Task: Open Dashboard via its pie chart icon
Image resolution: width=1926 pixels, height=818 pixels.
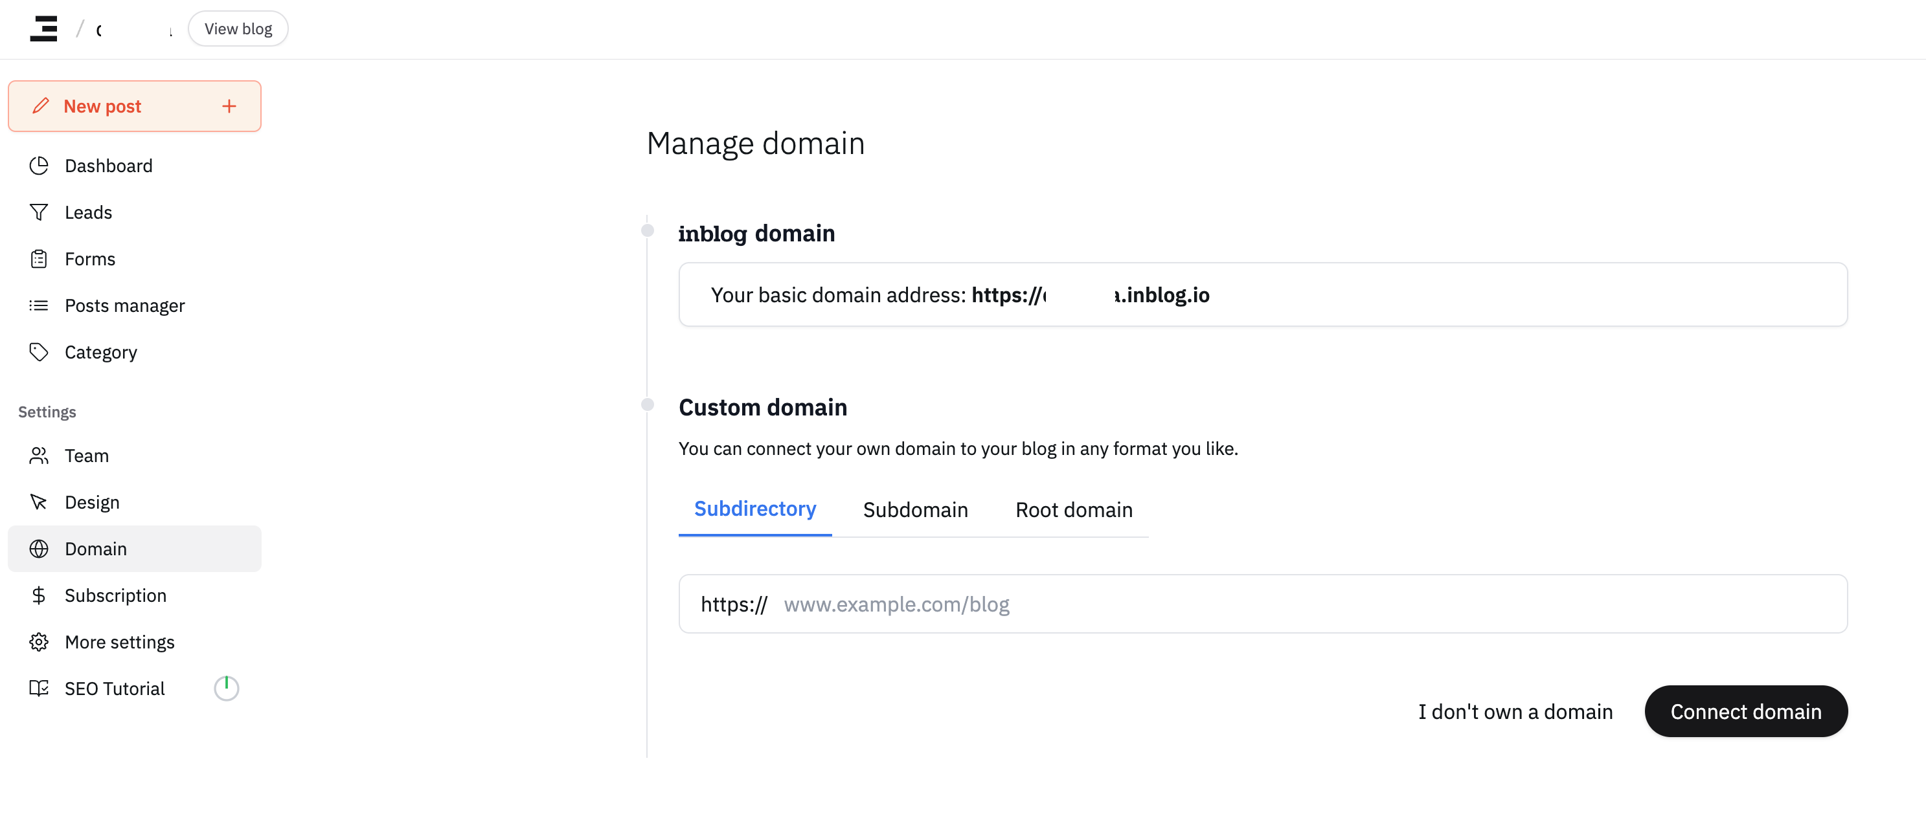Action: pyautogui.click(x=39, y=165)
